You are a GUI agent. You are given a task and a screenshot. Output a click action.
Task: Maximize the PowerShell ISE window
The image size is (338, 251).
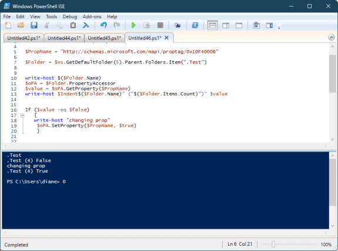(x=309, y=6)
